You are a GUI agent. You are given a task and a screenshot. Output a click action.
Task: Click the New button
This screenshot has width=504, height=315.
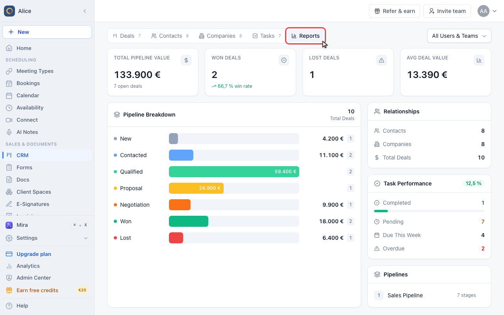pos(47,32)
